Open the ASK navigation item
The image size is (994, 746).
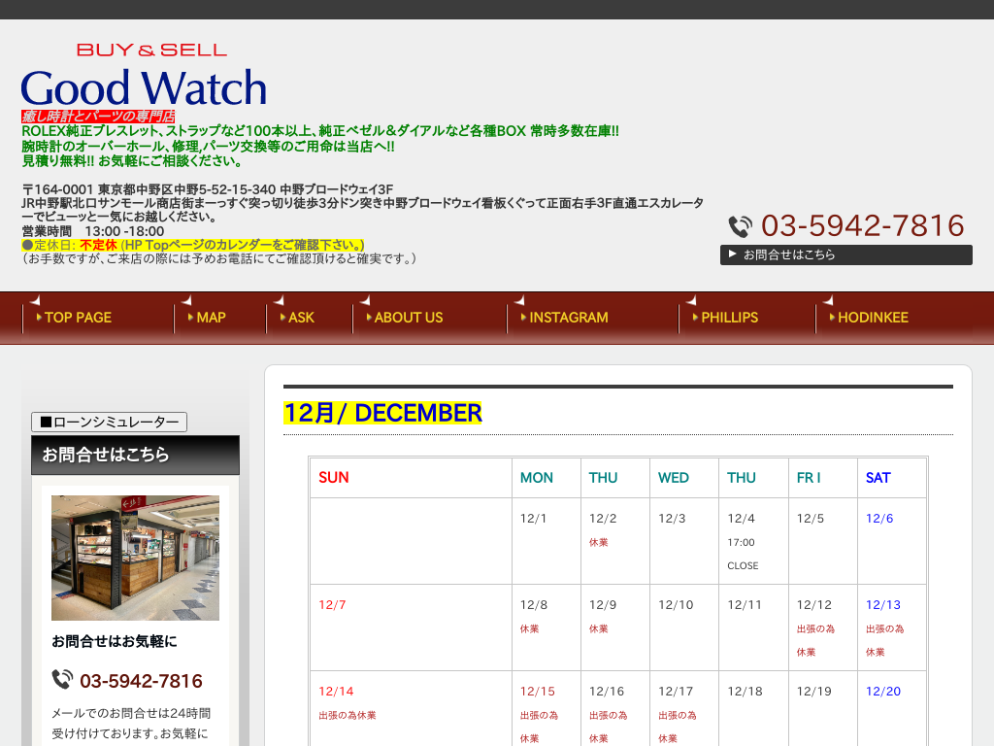coord(299,318)
